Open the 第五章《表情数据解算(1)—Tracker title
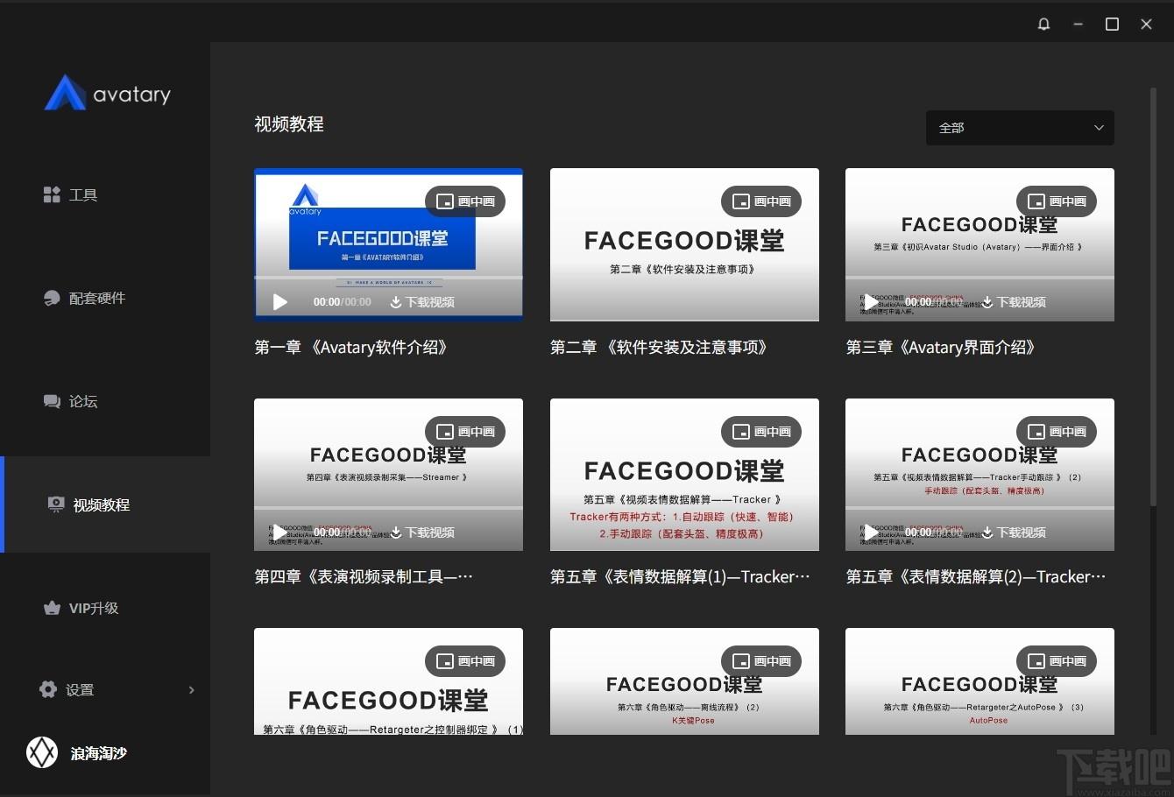 click(680, 577)
